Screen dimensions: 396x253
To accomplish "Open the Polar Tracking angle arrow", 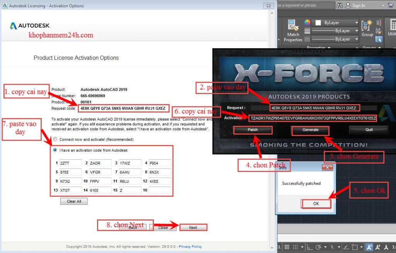I will point(326,247).
